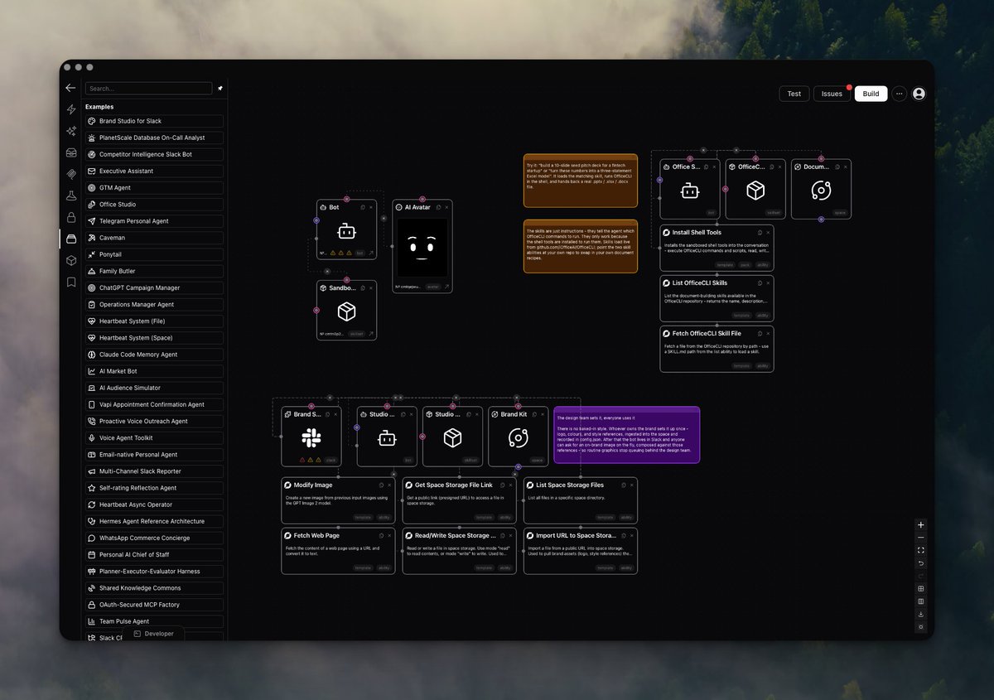This screenshot has height=700, width=994.
Task: Copy the Modify Image node
Action: coord(381,485)
